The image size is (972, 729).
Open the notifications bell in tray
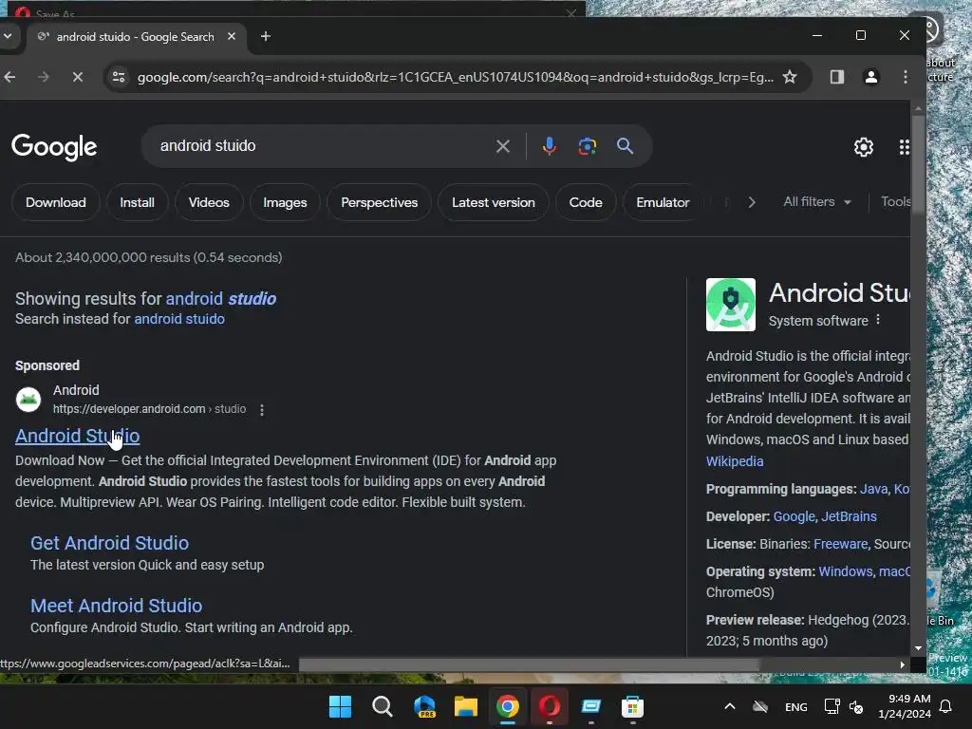(x=945, y=706)
